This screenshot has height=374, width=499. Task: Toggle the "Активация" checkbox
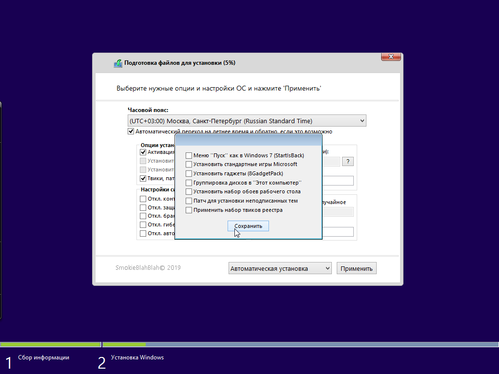tap(143, 152)
